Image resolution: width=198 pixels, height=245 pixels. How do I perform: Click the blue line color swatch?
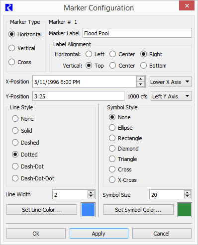click(x=88, y=210)
